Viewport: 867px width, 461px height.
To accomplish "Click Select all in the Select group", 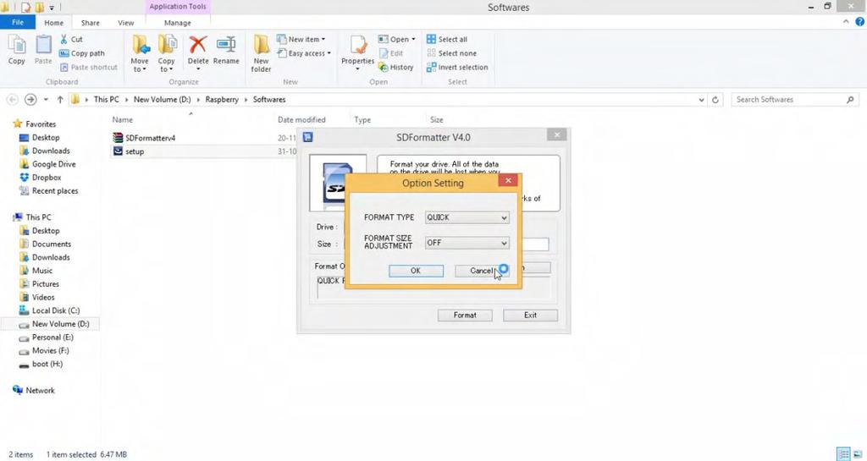I will tap(447, 39).
